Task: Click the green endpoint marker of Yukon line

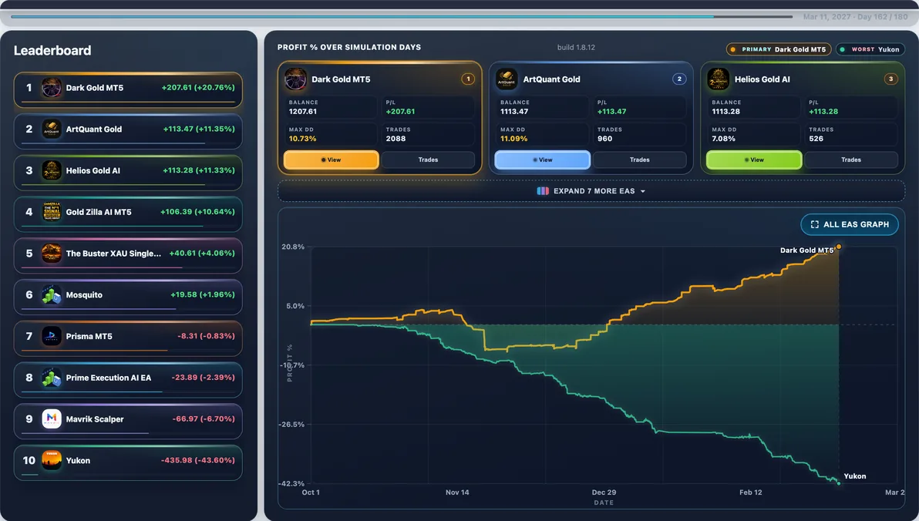Action: (x=839, y=483)
